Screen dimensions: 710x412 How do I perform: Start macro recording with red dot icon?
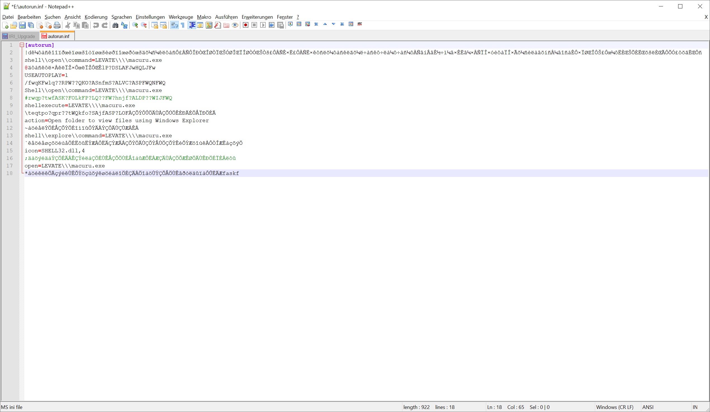pyautogui.click(x=245, y=25)
